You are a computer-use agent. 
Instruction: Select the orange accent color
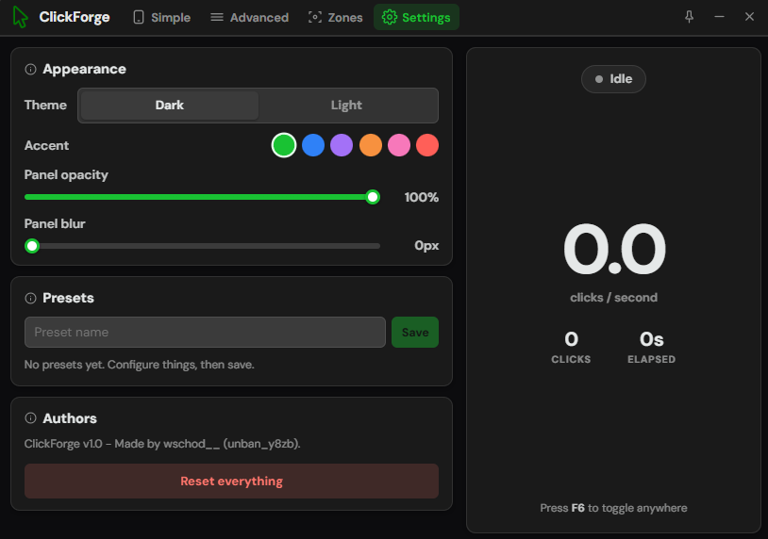[x=370, y=145]
